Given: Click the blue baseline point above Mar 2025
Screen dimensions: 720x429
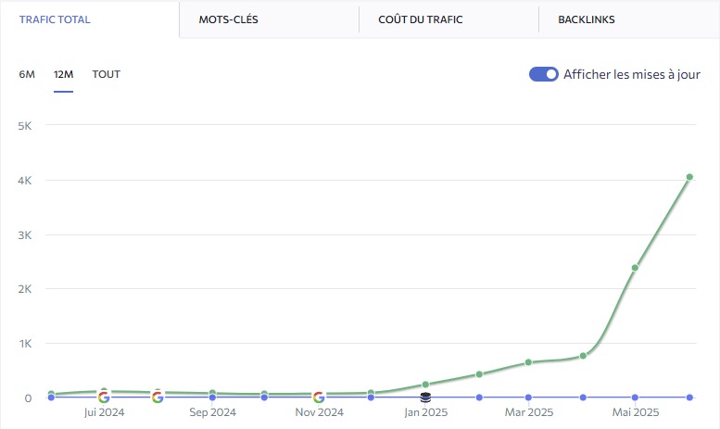Looking at the screenshot, I should [x=530, y=397].
